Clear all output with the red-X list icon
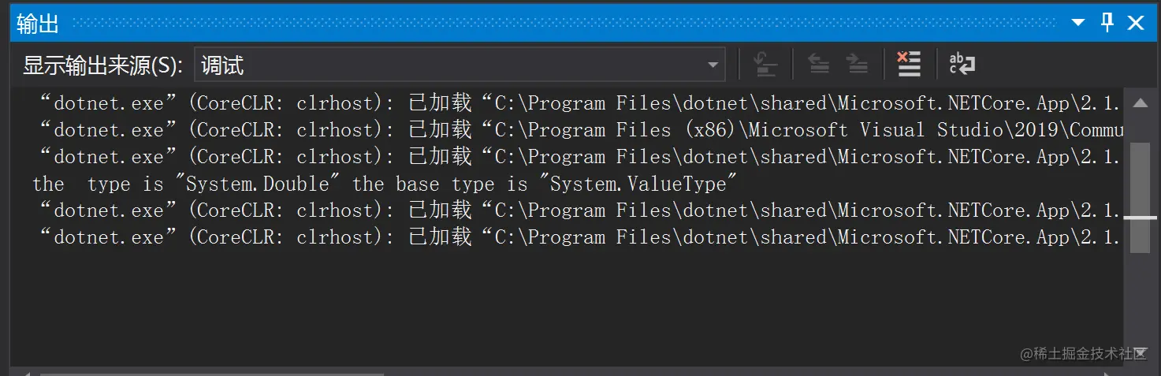The height and width of the screenshot is (376, 1161). [x=909, y=64]
